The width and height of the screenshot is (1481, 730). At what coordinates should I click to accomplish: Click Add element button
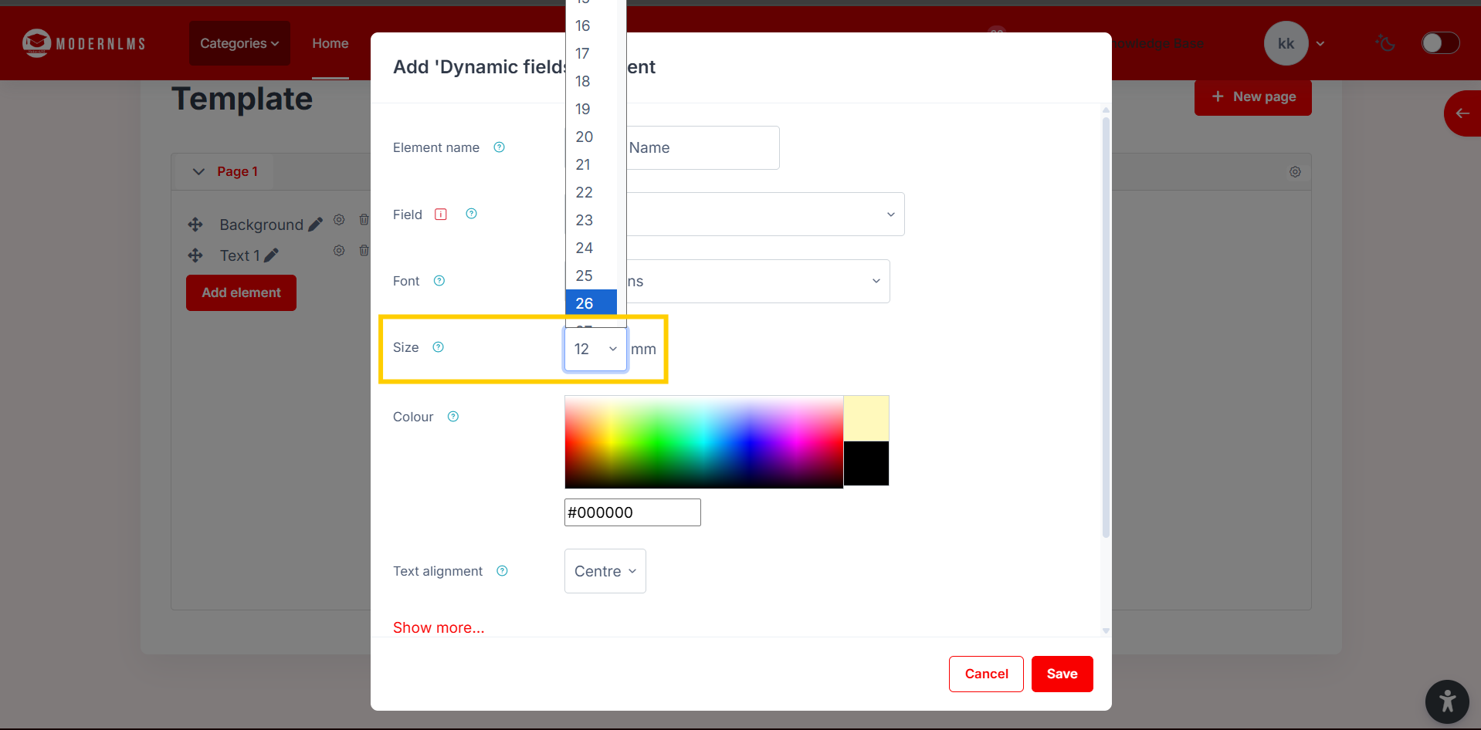click(241, 292)
